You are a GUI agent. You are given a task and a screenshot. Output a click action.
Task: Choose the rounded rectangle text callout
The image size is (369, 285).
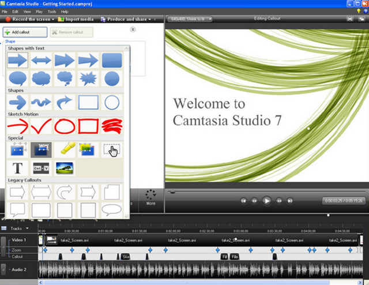click(112, 60)
